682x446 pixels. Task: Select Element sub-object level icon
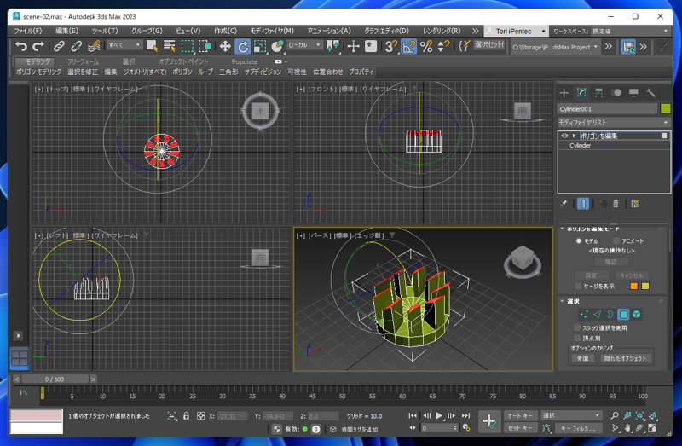point(636,314)
